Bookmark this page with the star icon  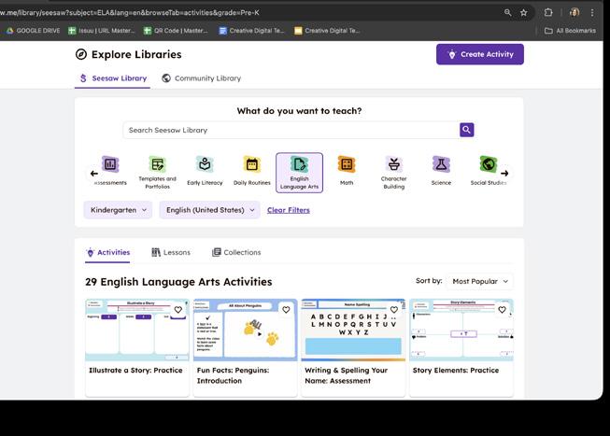tap(524, 12)
